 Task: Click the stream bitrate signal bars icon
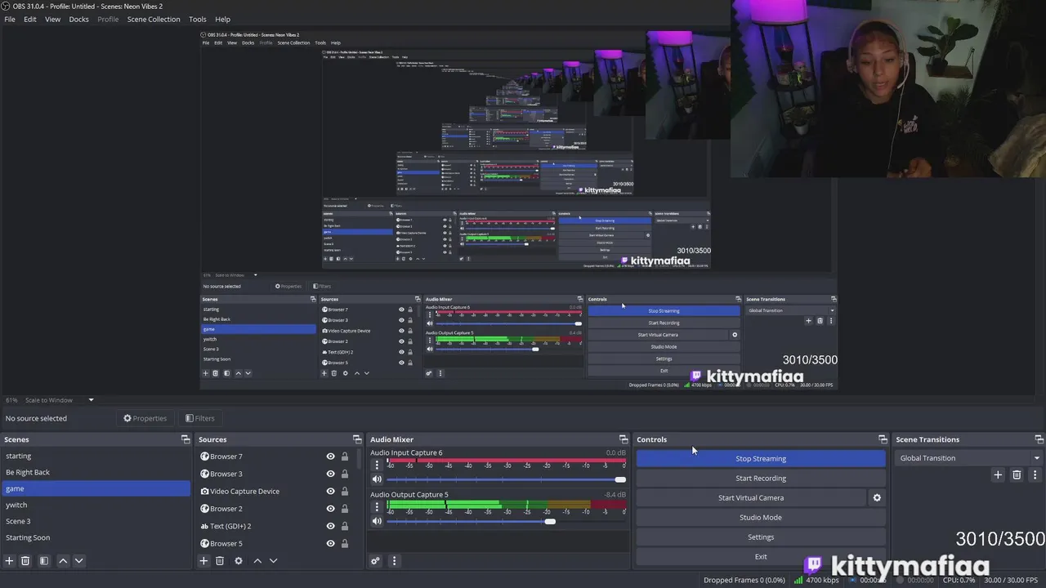point(798,580)
